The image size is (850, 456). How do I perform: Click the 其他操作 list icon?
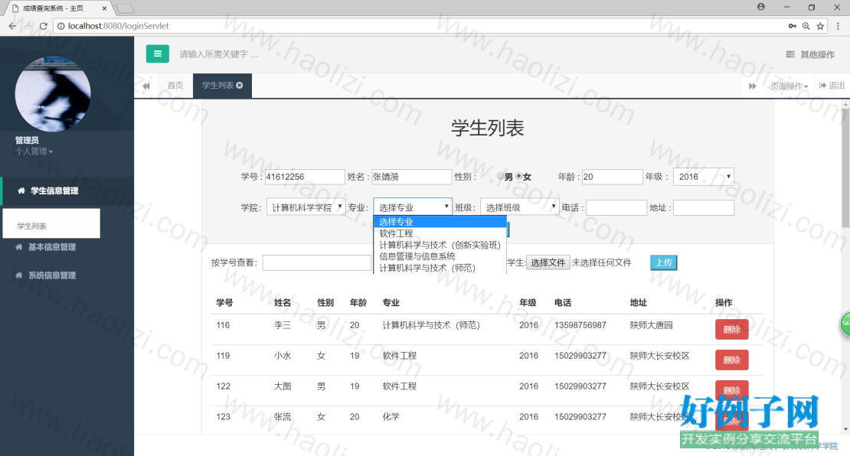pyautogui.click(x=790, y=54)
